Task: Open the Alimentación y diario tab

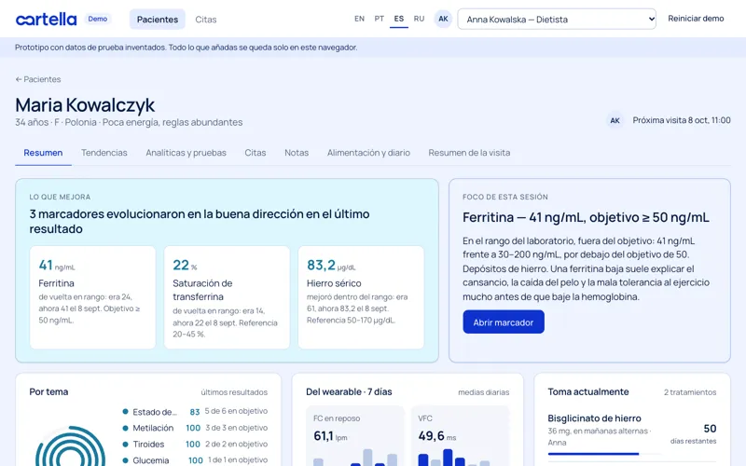Action: point(368,153)
